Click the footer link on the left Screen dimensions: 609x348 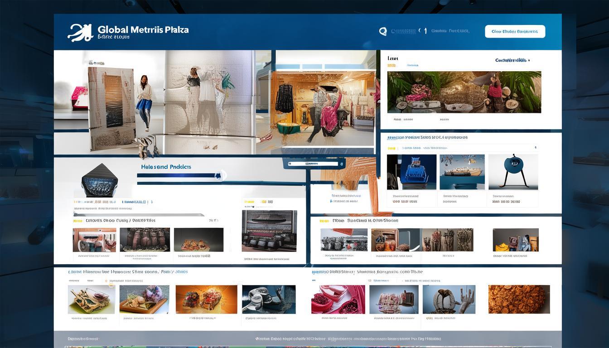(x=83, y=339)
